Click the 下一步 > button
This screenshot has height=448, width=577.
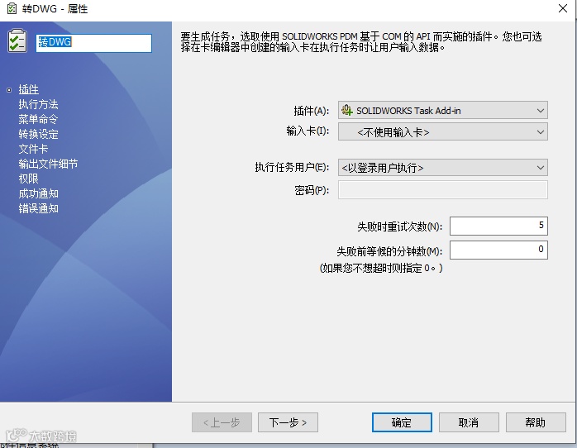pos(288,422)
